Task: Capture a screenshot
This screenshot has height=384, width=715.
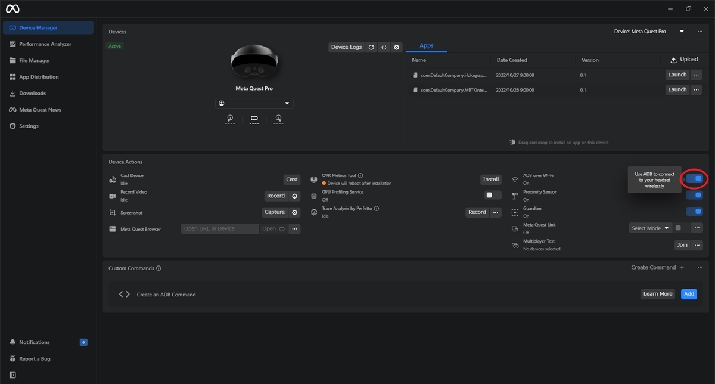Action: (x=275, y=212)
